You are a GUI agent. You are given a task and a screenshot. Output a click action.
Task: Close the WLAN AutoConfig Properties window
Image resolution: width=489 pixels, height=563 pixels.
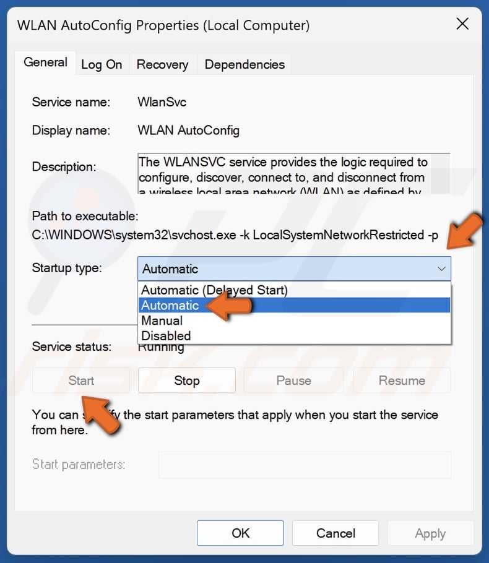click(x=462, y=24)
